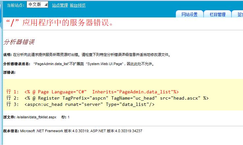Switch to the 栏目管理 tab
Screen dimensions: 243x145
tap(217, 14)
